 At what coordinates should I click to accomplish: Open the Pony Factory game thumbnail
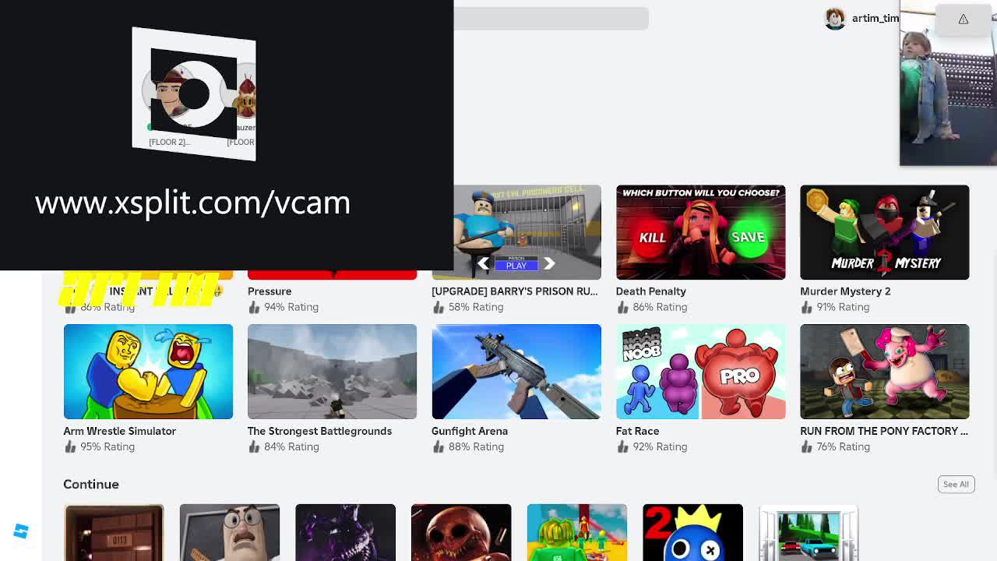(885, 372)
